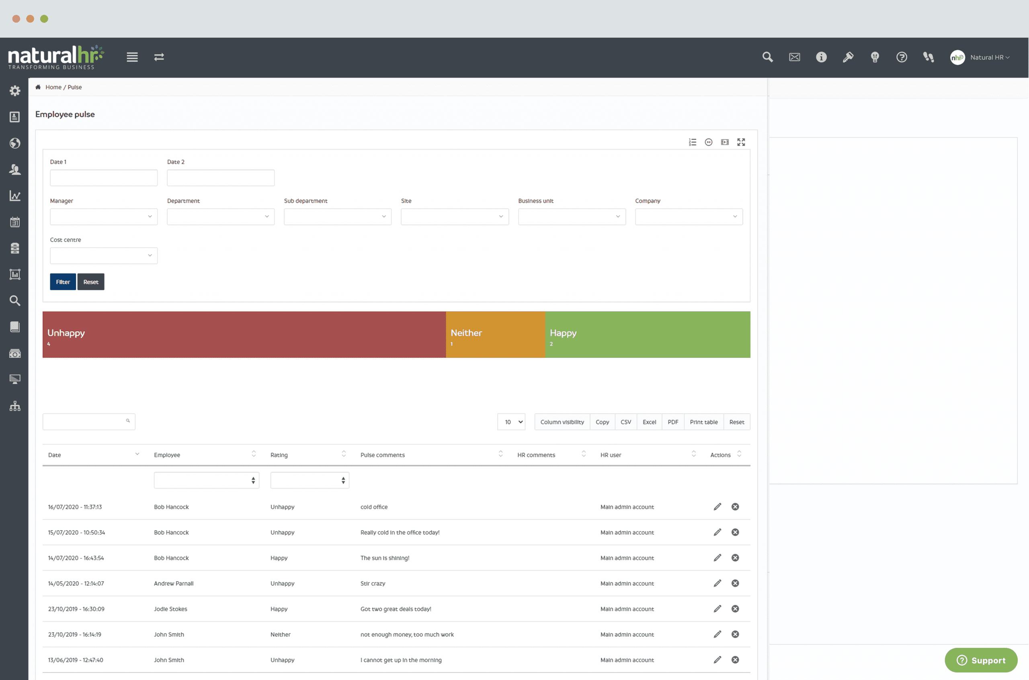Screen dimensions: 1029x680
Task: Open the bar chart report sidebar icon
Action: (x=15, y=274)
